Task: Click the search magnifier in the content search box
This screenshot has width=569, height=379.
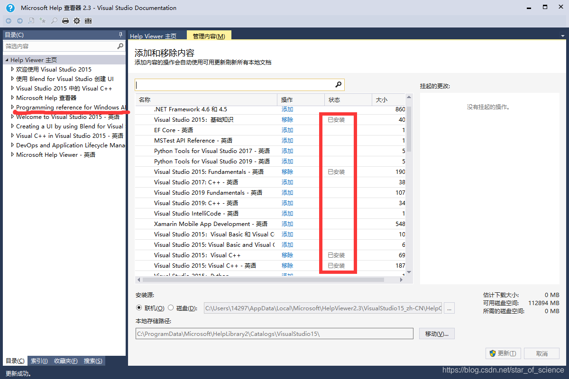Action: [339, 84]
